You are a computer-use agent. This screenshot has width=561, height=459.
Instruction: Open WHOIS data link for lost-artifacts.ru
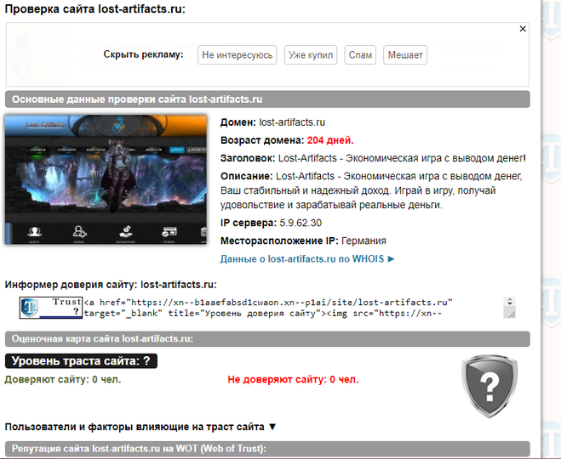pyautogui.click(x=307, y=258)
